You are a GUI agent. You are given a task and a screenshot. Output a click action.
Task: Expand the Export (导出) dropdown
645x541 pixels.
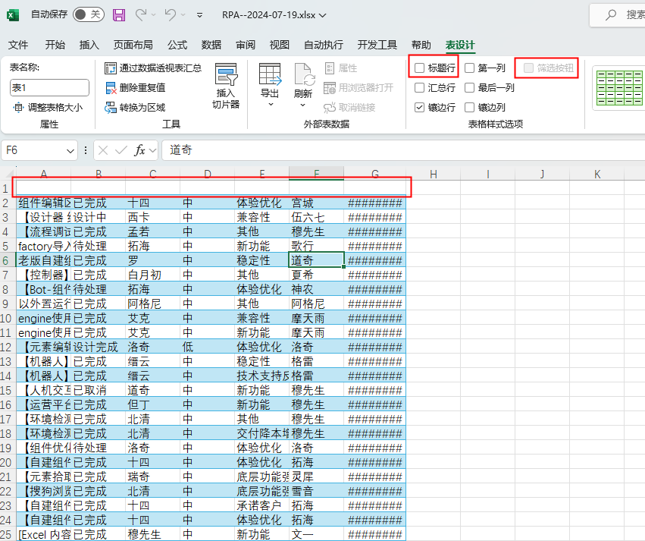(x=270, y=105)
